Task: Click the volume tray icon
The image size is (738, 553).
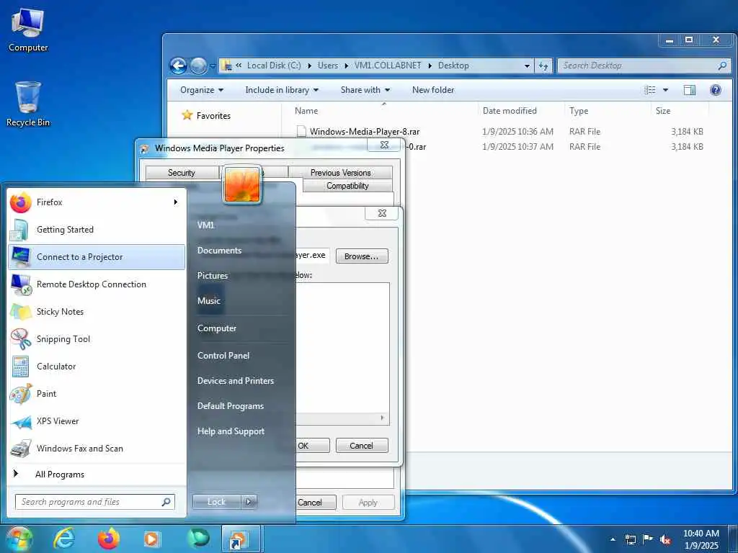Action: [665, 540]
